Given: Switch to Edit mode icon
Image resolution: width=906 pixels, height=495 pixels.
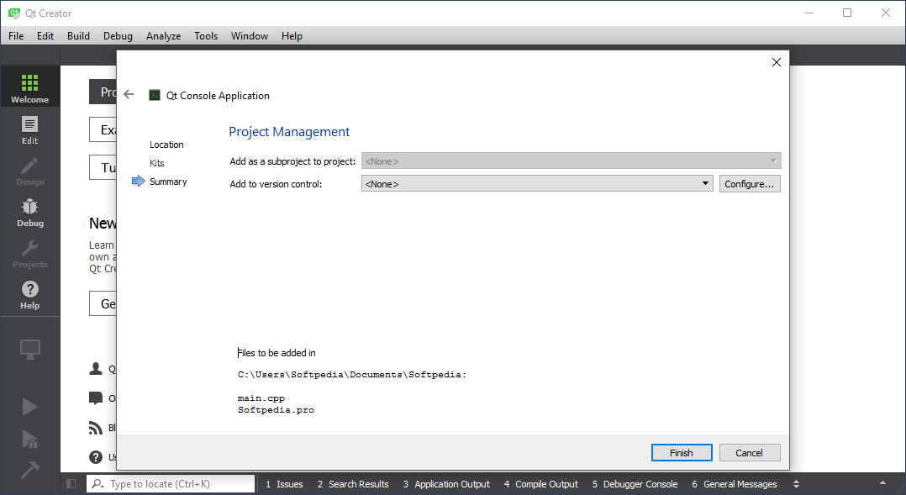Looking at the screenshot, I should click(x=29, y=129).
